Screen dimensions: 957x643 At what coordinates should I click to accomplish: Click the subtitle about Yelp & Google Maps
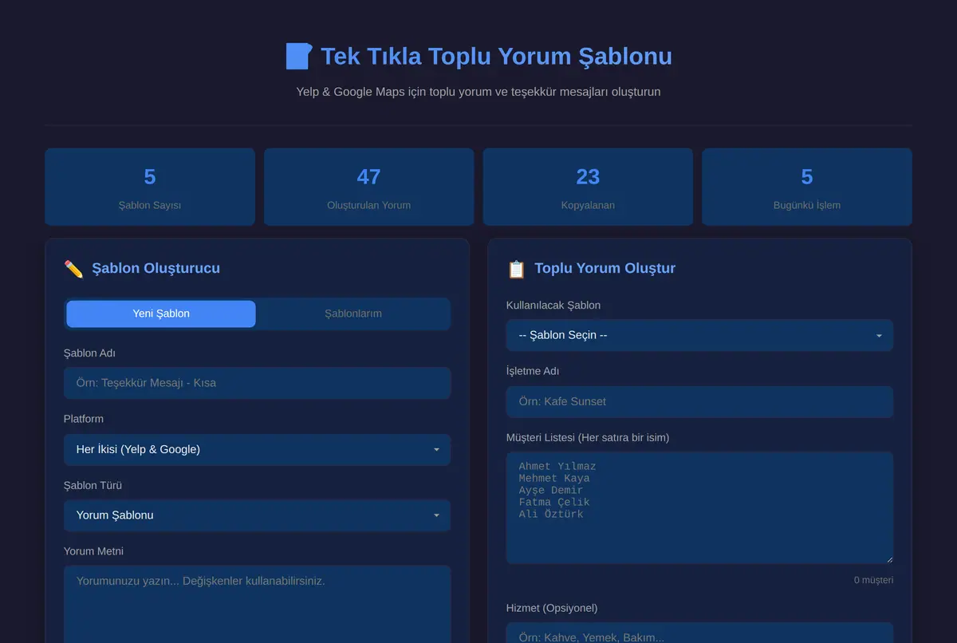pyautogui.click(x=478, y=92)
